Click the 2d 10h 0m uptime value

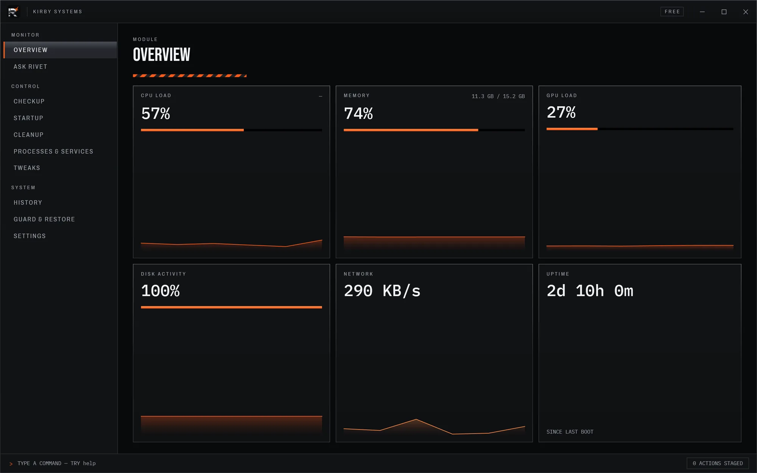point(590,291)
